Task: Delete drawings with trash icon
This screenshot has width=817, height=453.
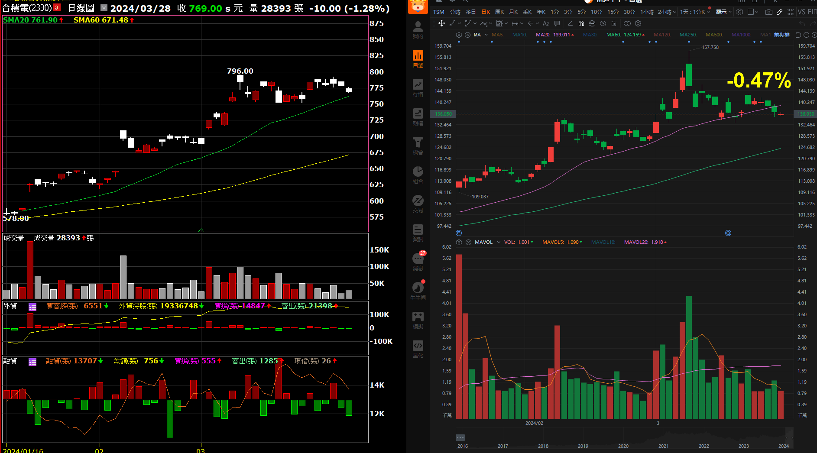Action: [614, 23]
